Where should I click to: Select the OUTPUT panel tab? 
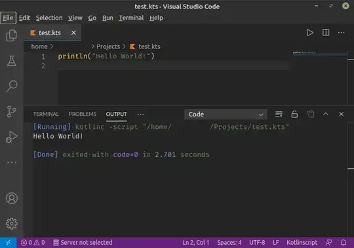coord(116,115)
